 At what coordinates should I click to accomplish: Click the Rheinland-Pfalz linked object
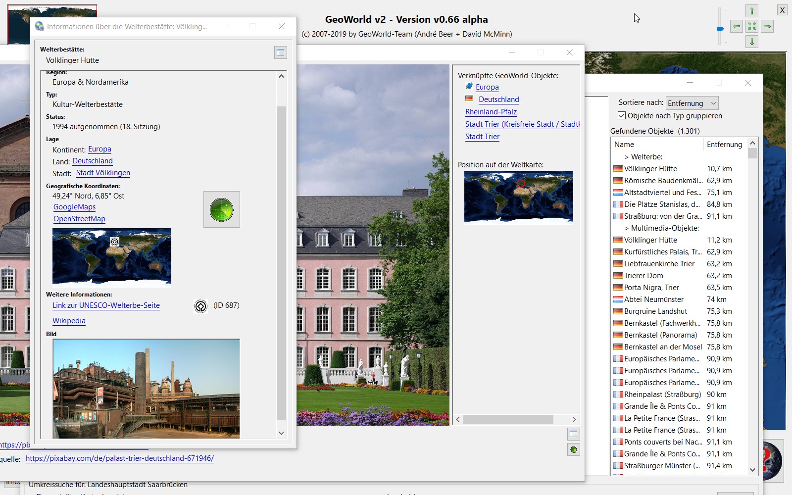click(x=491, y=112)
